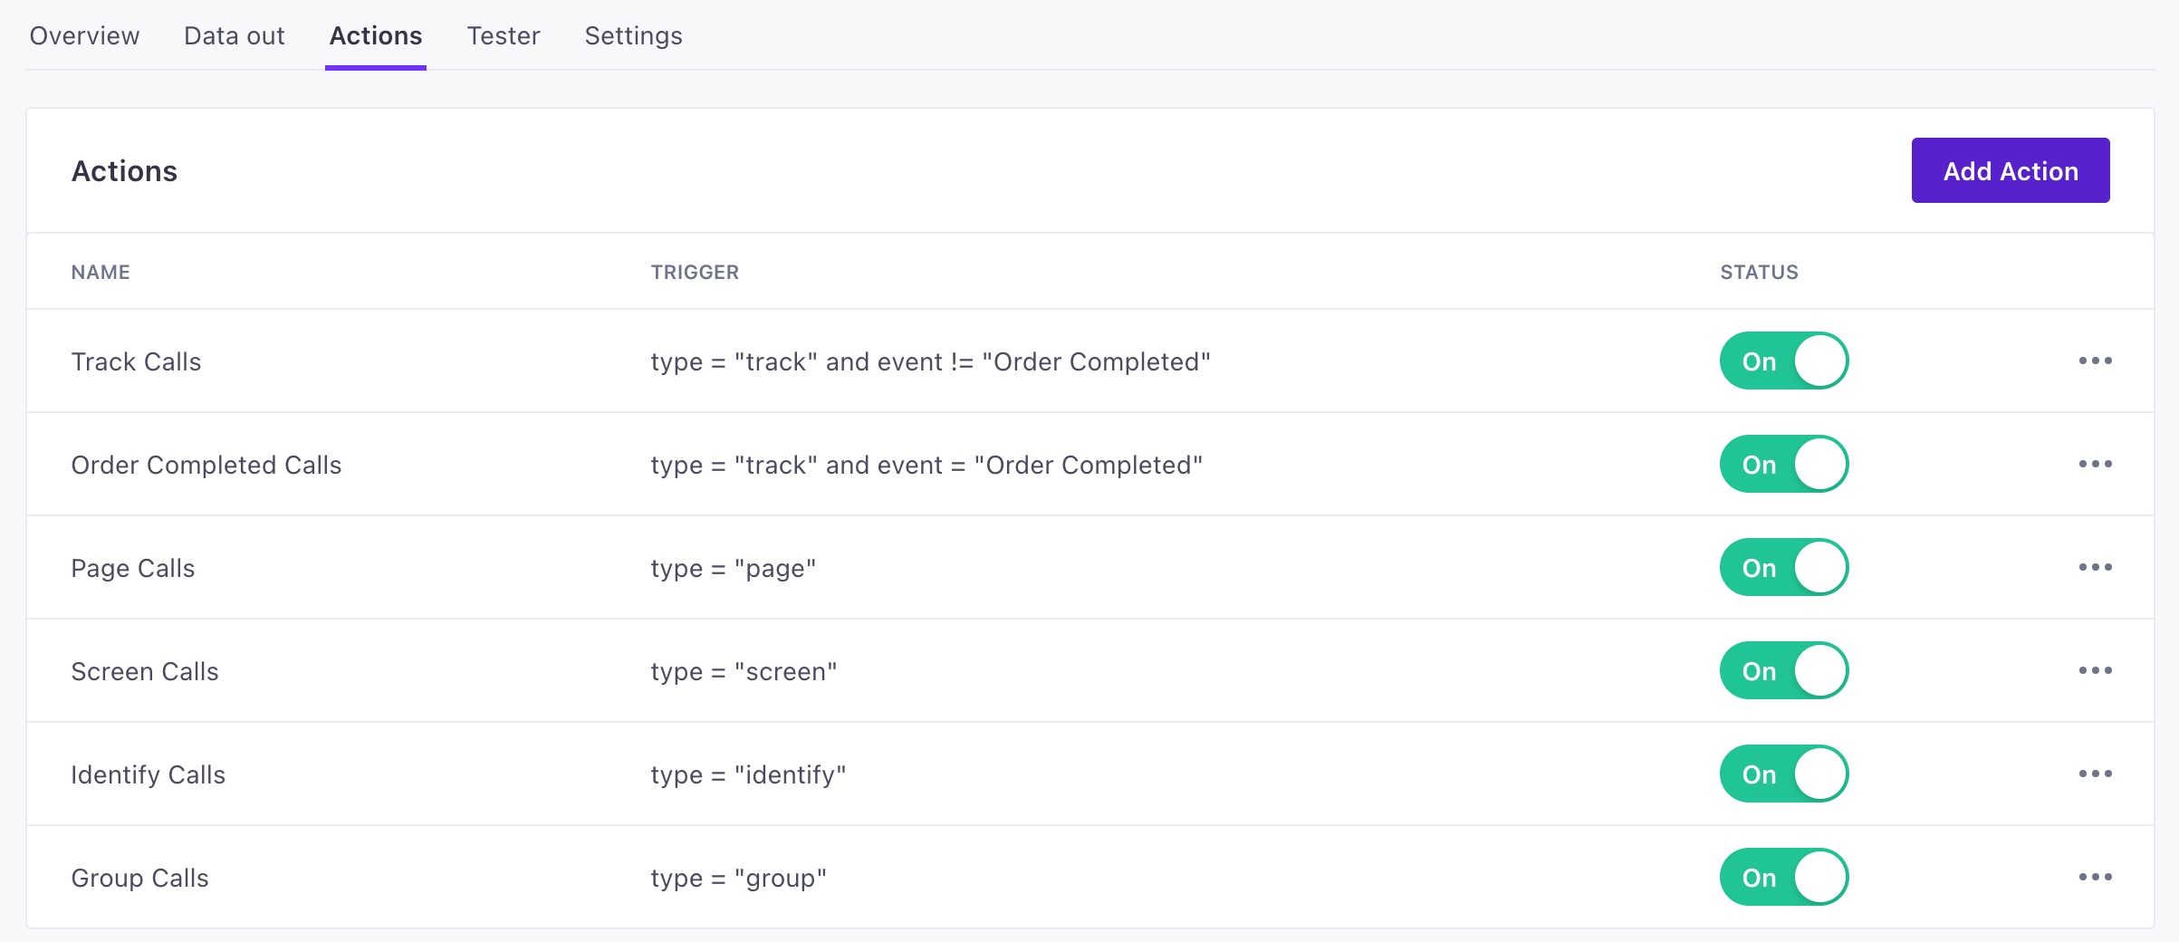
Task: Open the Data out tab
Action: pos(234,36)
